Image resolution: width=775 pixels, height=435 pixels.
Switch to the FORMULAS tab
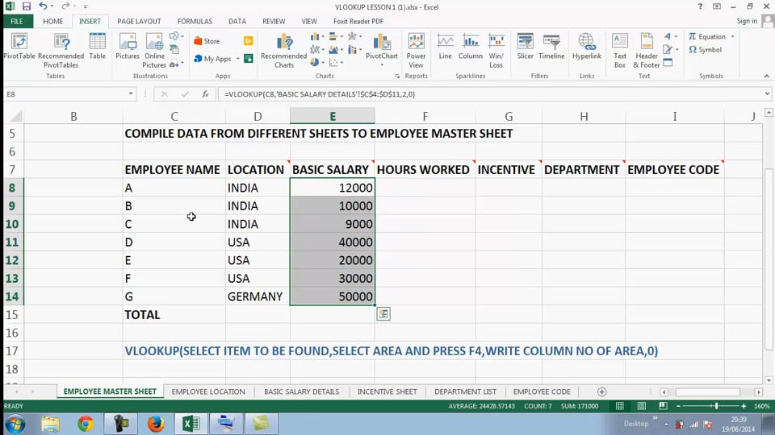pyautogui.click(x=195, y=21)
